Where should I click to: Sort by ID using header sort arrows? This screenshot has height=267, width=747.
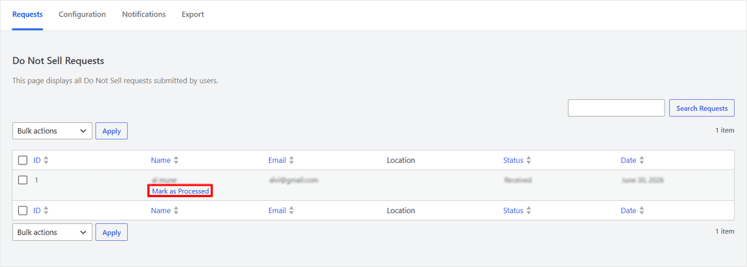46,161
